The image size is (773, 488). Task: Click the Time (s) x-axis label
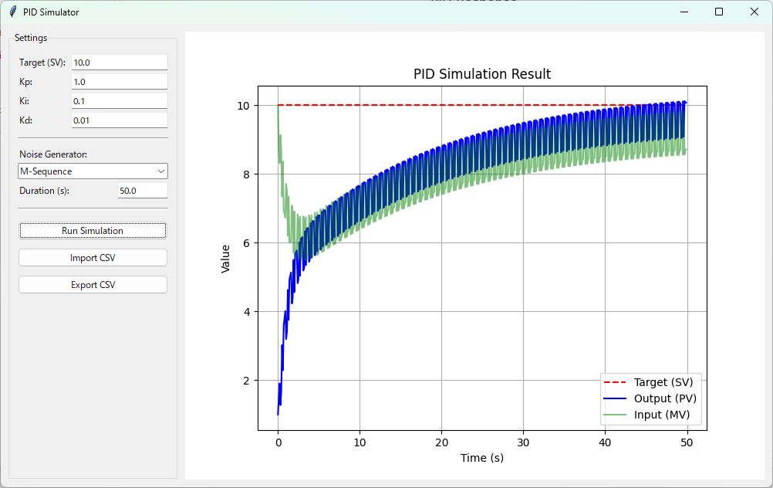(482, 458)
